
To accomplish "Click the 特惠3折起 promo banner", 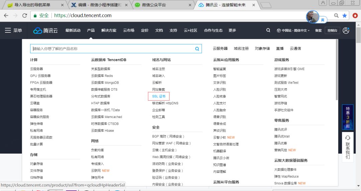I will click(348, 117).
